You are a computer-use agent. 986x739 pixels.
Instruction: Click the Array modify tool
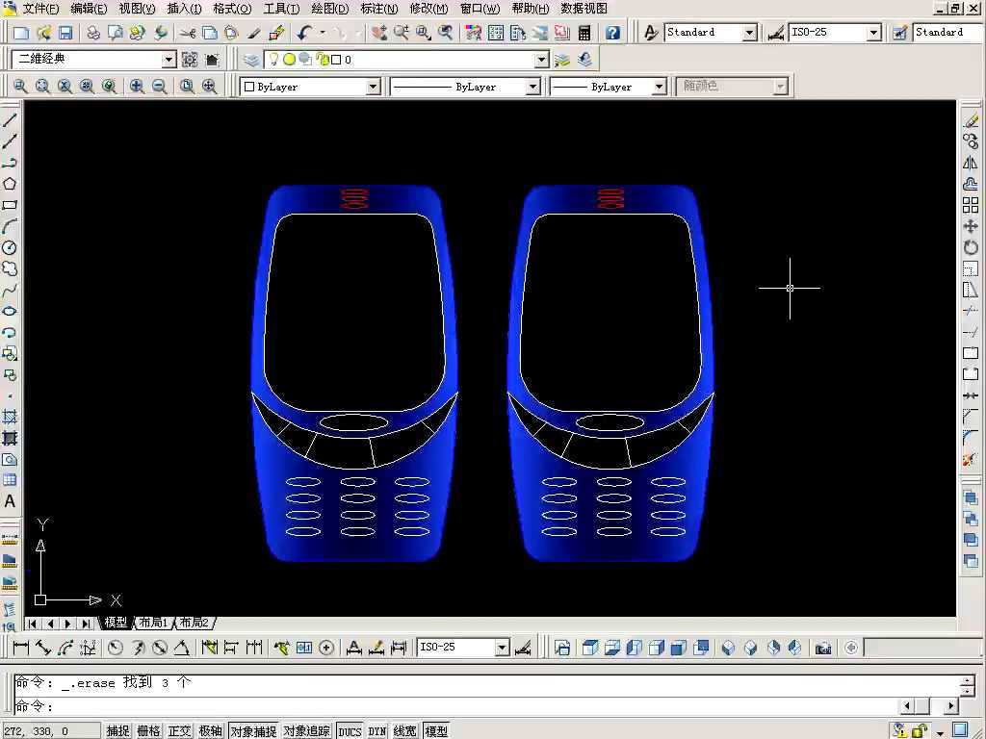pyautogui.click(x=971, y=205)
